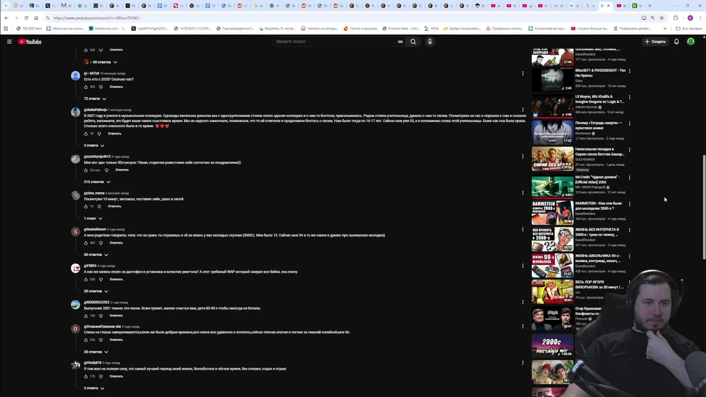Go back using browser back arrow
The image size is (706, 397).
[x=6, y=18]
